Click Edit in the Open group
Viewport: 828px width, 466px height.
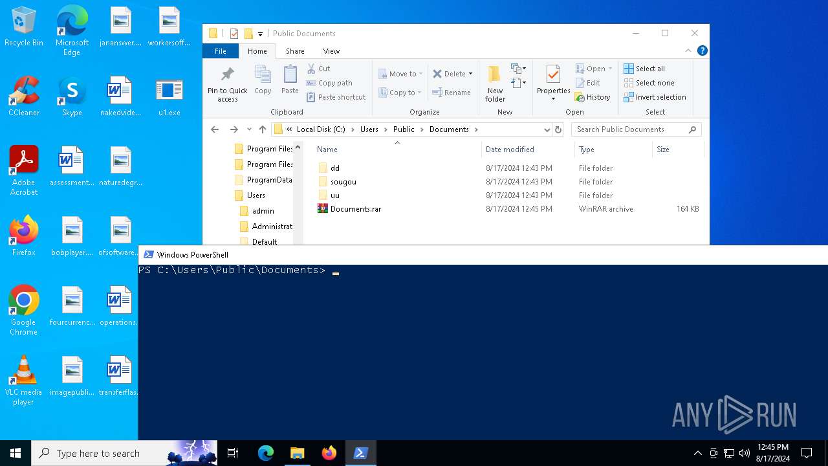(x=587, y=83)
